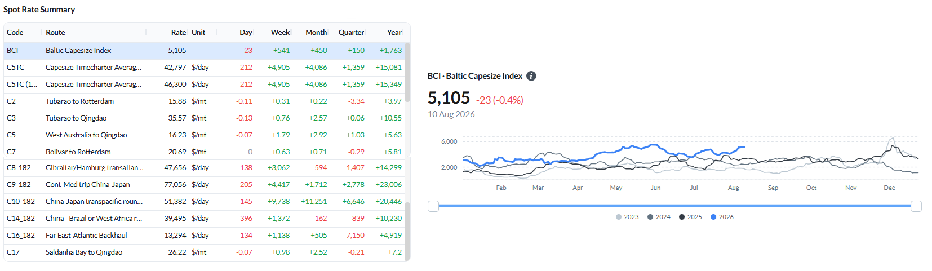Toggle the 2024 series in chart legend
The width and height of the screenshot is (932, 271).
pyautogui.click(x=659, y=217)
